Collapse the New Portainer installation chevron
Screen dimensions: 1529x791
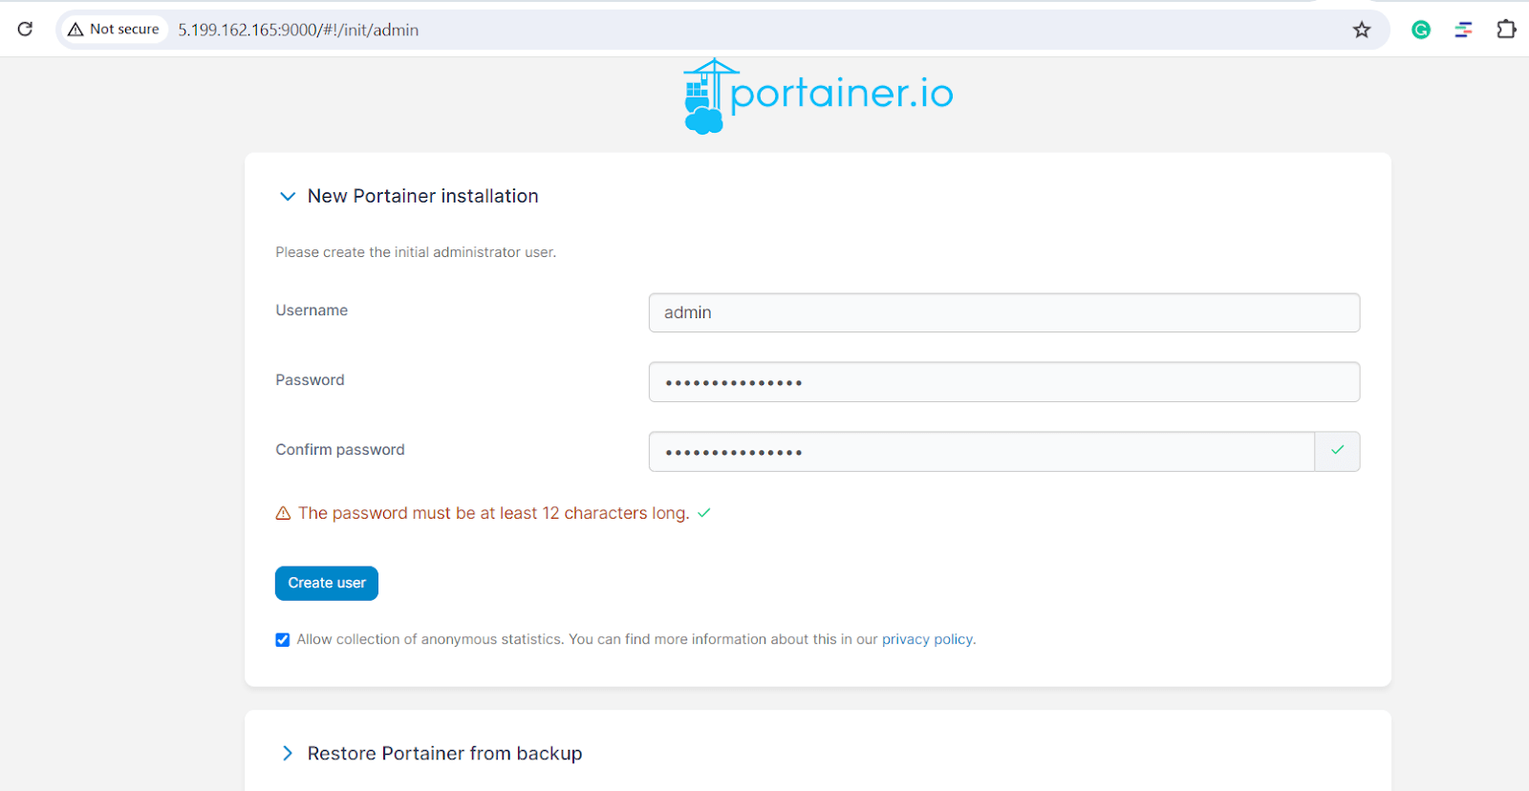coord(287,197)
